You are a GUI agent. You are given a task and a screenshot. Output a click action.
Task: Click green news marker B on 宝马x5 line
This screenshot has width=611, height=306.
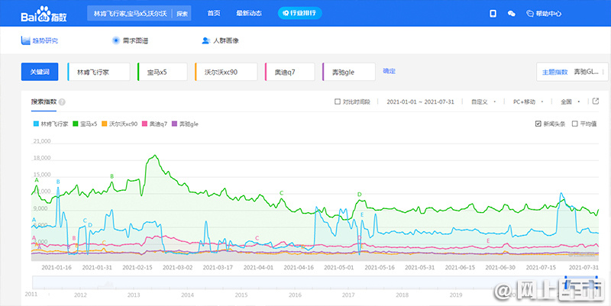112,176
